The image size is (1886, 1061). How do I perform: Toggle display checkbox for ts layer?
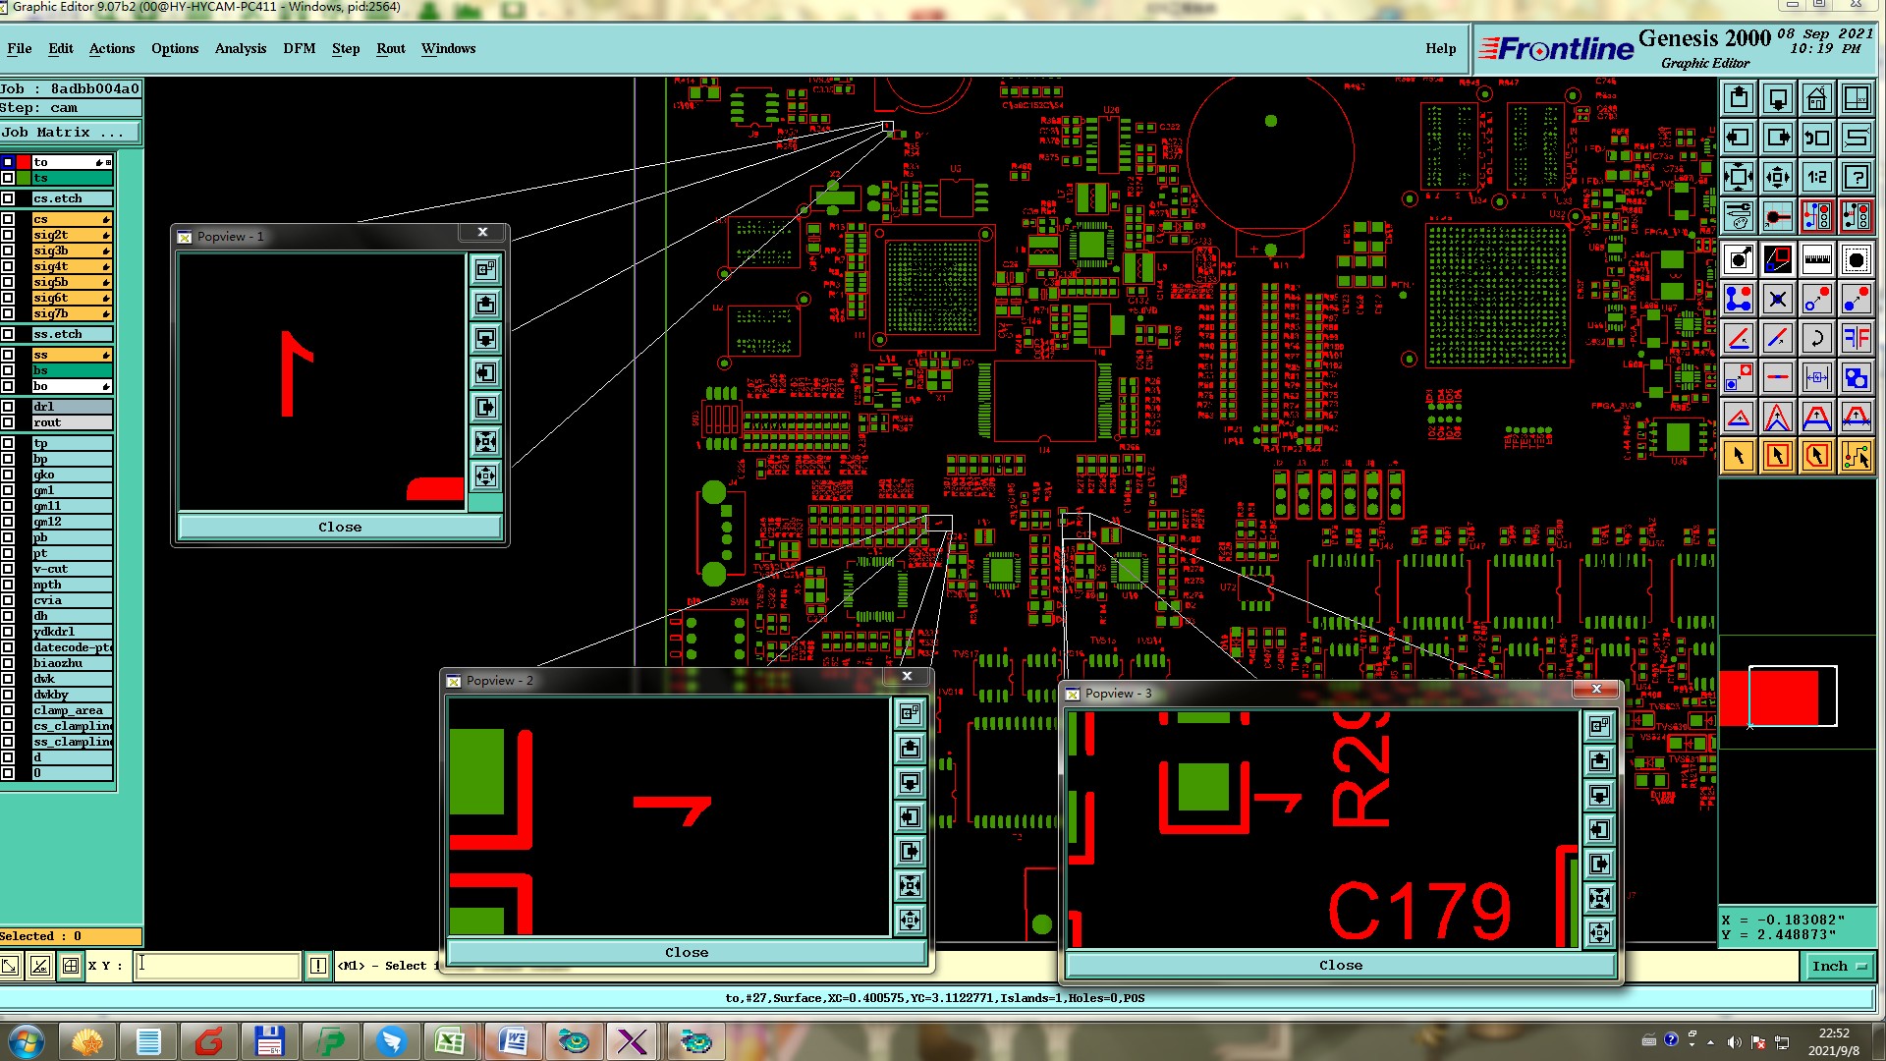pyautogui.click(x=8, y=178)
